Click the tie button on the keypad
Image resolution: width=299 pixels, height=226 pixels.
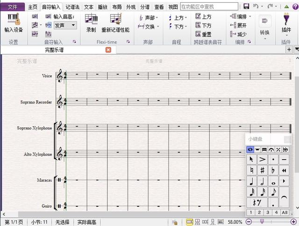(284, 197)
